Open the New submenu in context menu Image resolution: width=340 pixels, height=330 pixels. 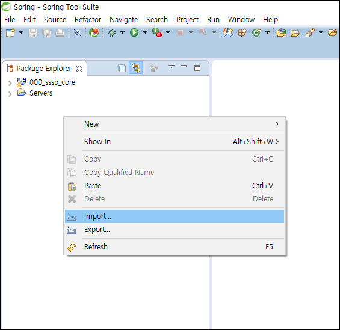(175, 124)
